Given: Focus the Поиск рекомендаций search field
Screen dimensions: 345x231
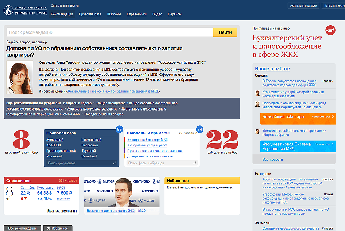Looking at the screenshot, I should coord(109,32).
